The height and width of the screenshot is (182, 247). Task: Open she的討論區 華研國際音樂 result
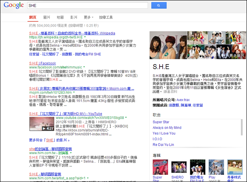pos(50,149)
